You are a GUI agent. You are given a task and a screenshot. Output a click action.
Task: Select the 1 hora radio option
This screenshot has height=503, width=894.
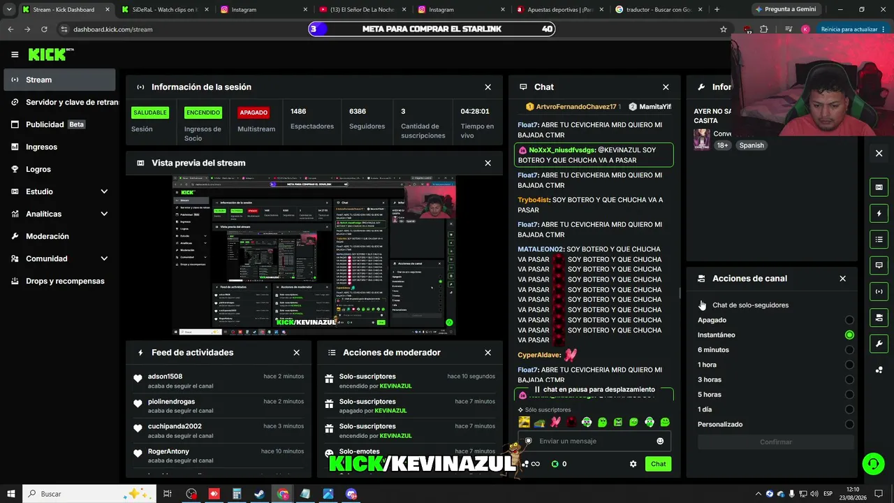849,365
